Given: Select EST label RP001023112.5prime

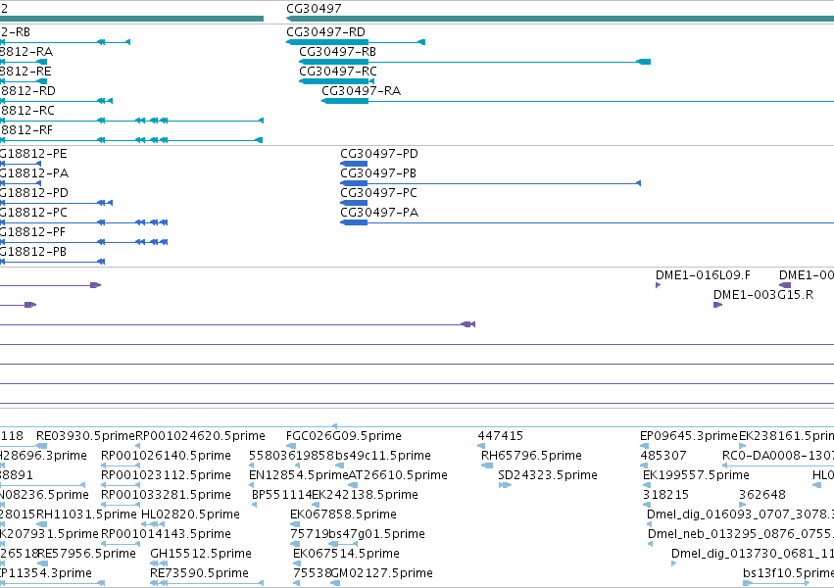Looking at the screenshot, I should tap(166, 475).
